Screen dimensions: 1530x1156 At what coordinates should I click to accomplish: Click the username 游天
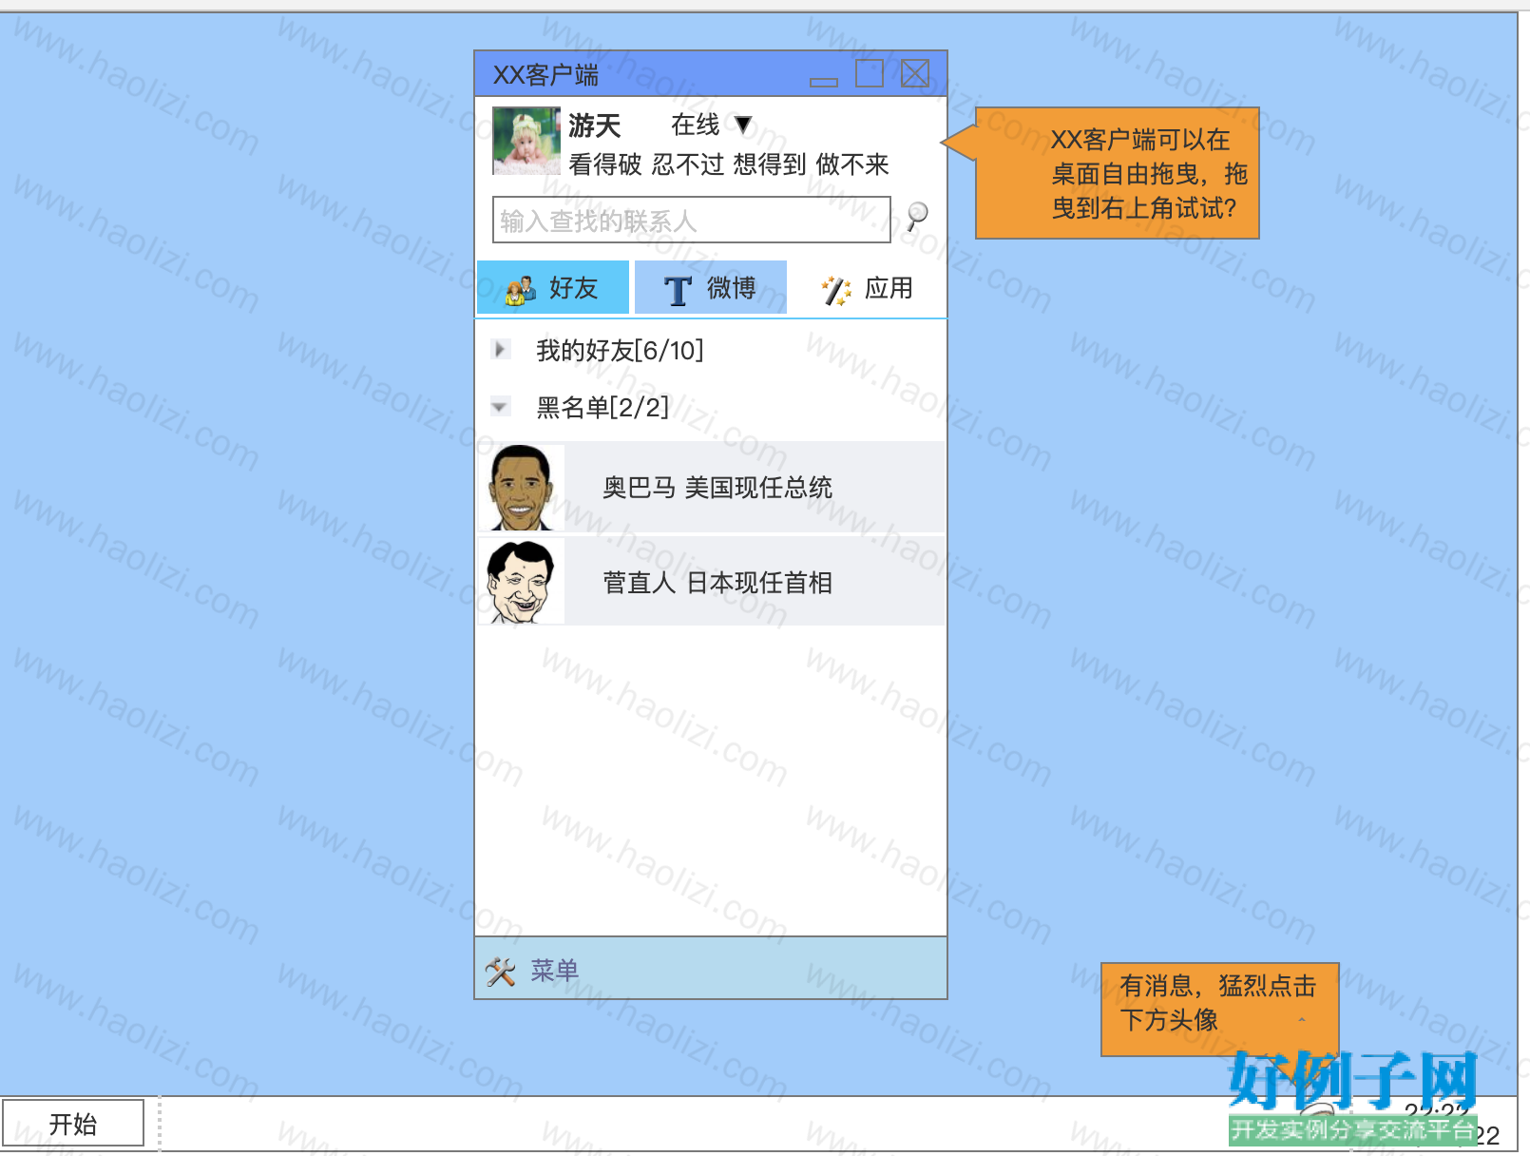[595, 125]
